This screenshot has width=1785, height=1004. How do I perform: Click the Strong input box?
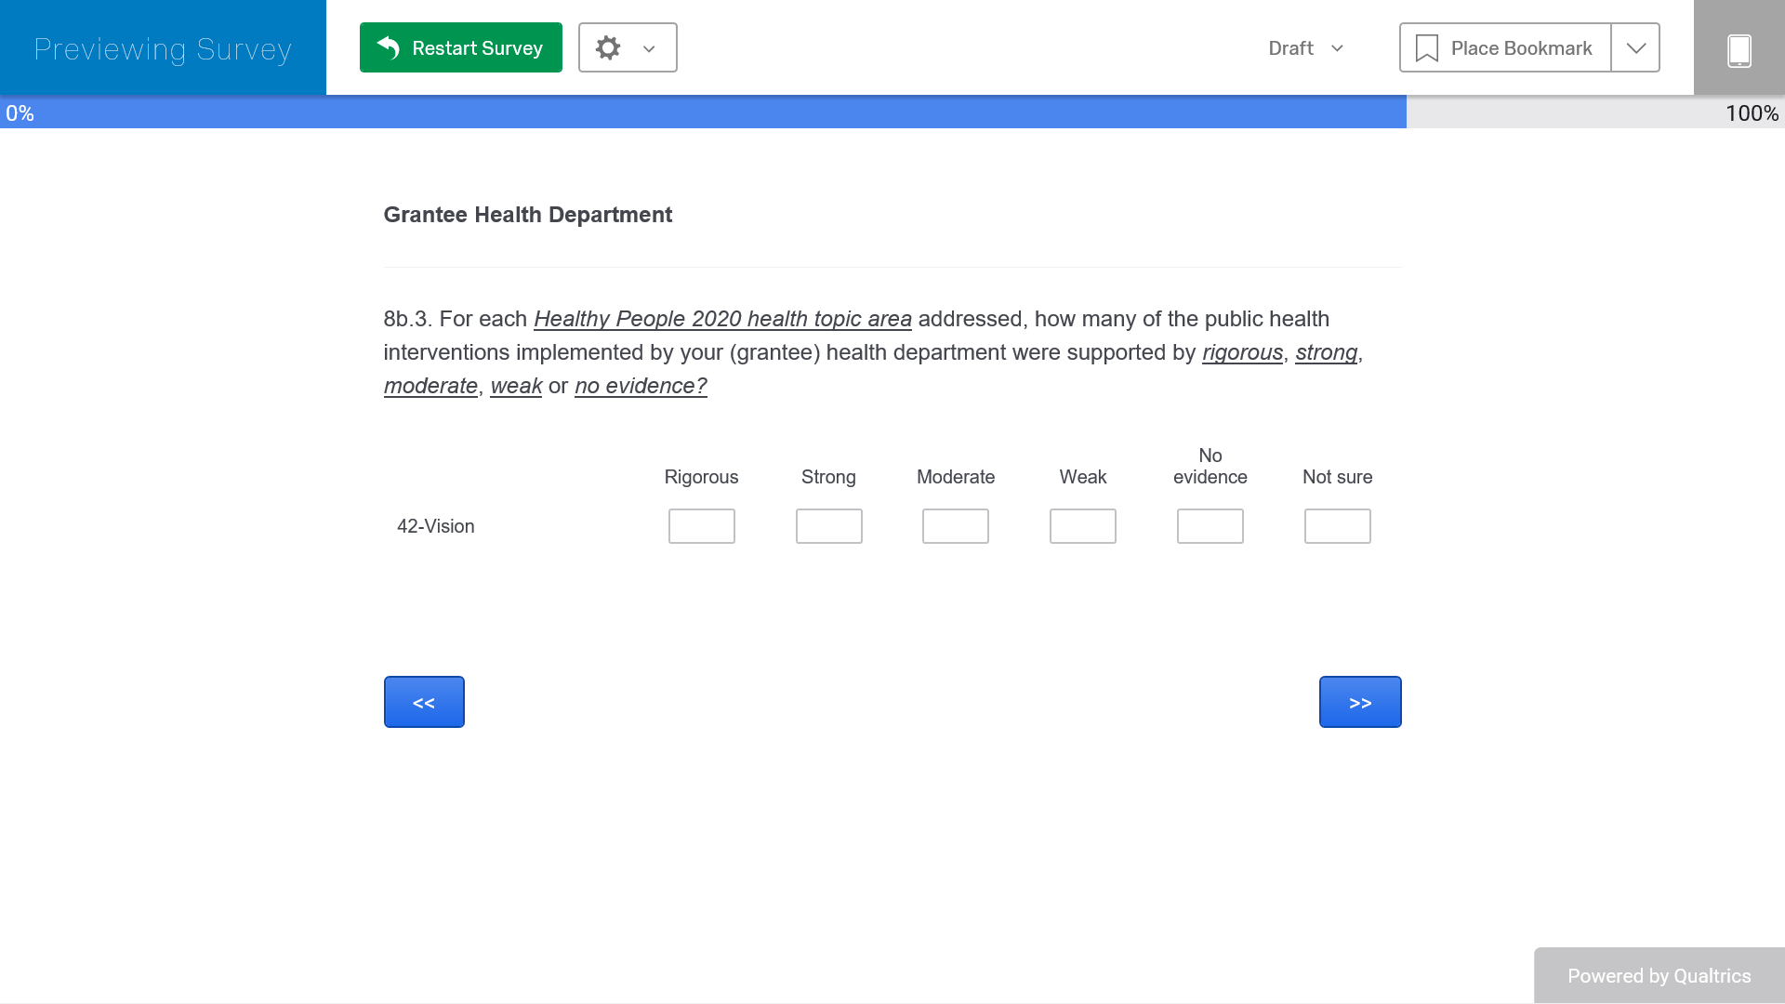tap(828, 526)
